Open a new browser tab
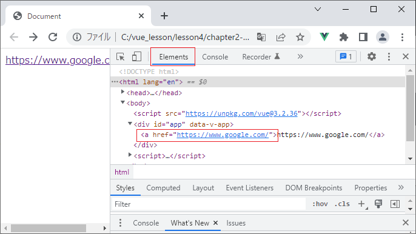Viewport: 416px width, 234px height. [x=164, y=16]
